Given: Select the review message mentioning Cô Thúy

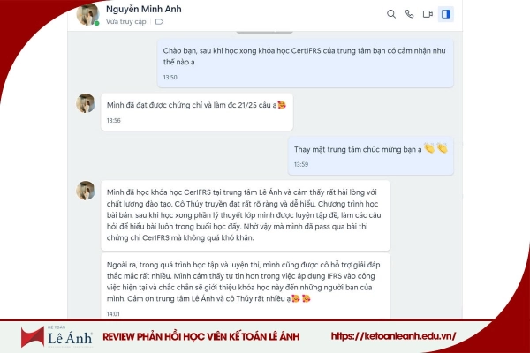Looking at the screenshot, I should click(246, 215).
